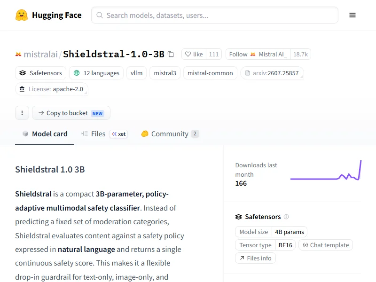Click the Safetensors layers icon in tag
Image resolution: width=376 pixels, height=282 pixels.
click(23, 73)
